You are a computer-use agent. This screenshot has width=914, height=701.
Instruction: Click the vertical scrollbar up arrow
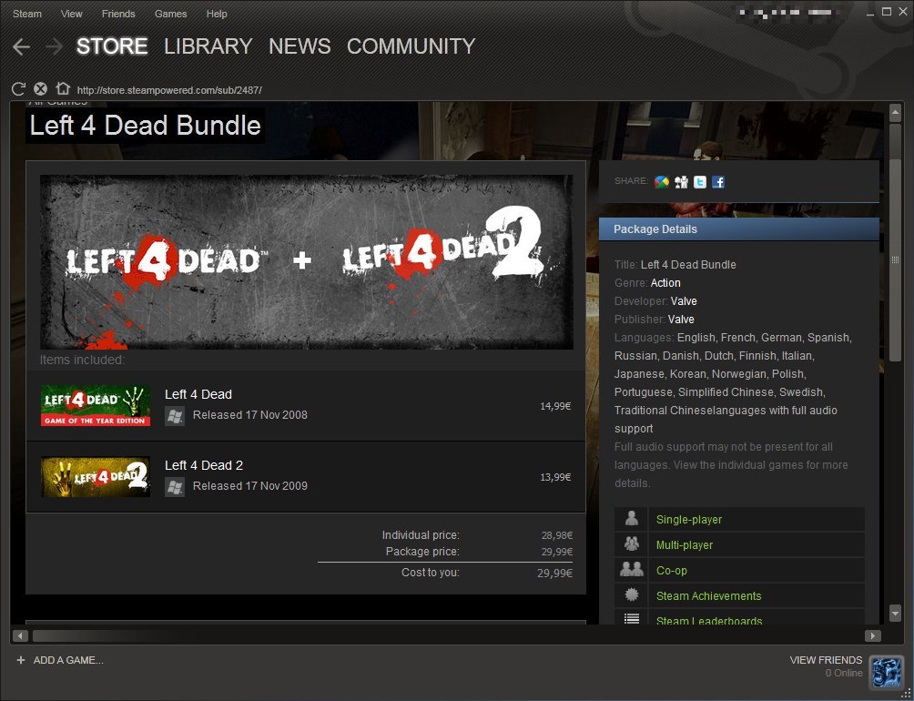pyautogui.click(x=896, y=114)
